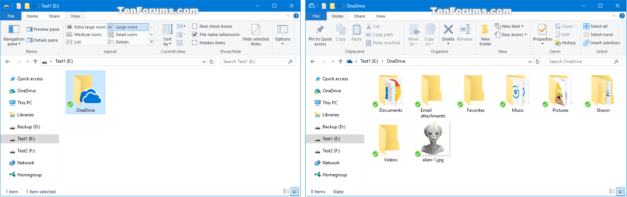
Task: Click Invert selection
Action: pyautogui.click(x=601, y=43)
